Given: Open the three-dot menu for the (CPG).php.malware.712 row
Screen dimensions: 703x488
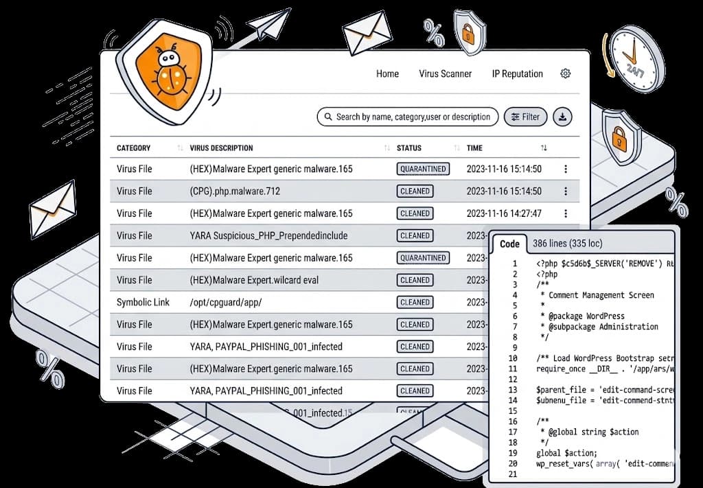Looking at the screenshot, I should (x=566, y=191).
